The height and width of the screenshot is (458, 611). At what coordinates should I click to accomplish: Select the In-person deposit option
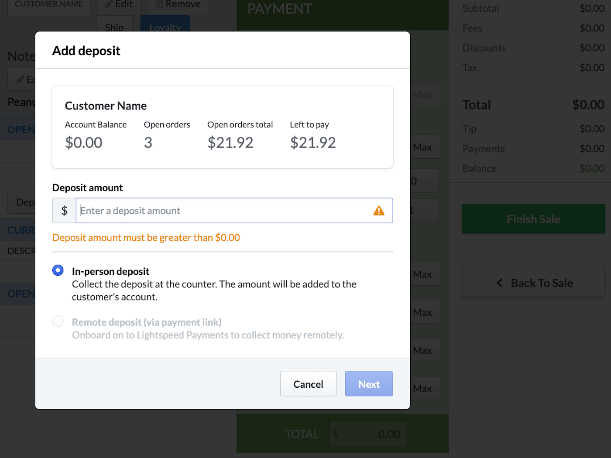58,270
